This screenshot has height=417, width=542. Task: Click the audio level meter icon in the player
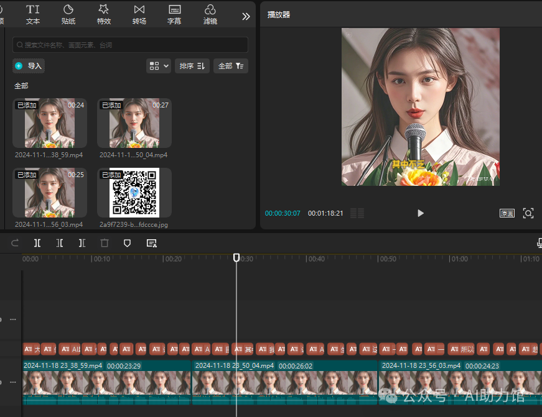coord(357,213)
